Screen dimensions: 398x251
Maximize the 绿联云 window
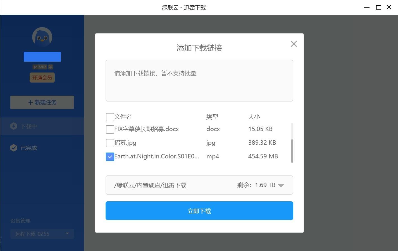coord(378,7)
